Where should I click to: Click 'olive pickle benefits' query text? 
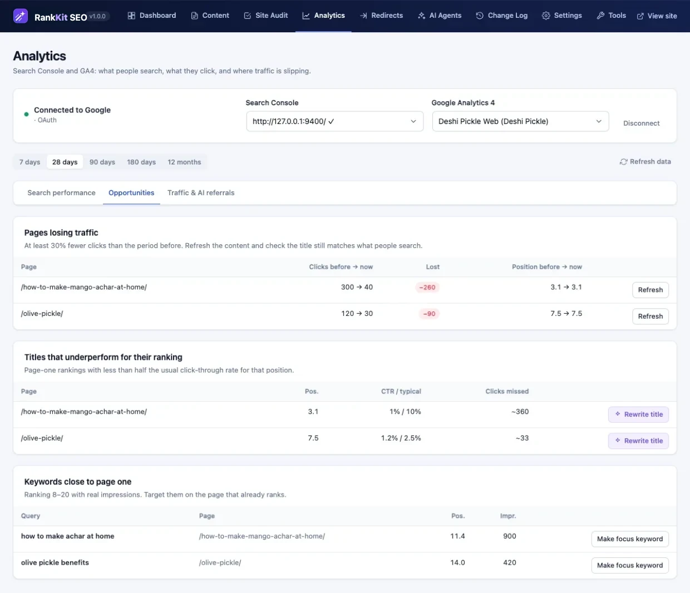(x=55, y=562)
